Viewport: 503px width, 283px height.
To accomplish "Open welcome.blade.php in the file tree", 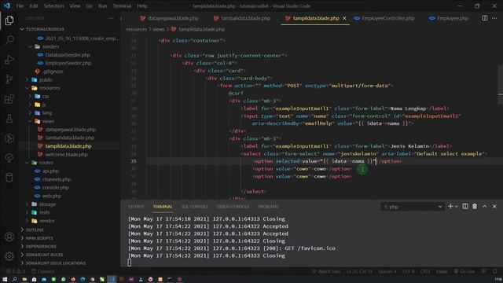I will coord(66,154).
